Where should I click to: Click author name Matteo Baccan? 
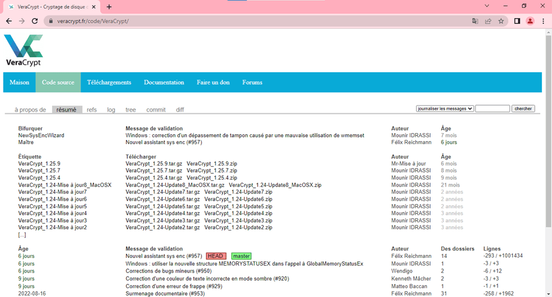pos(409,286)
